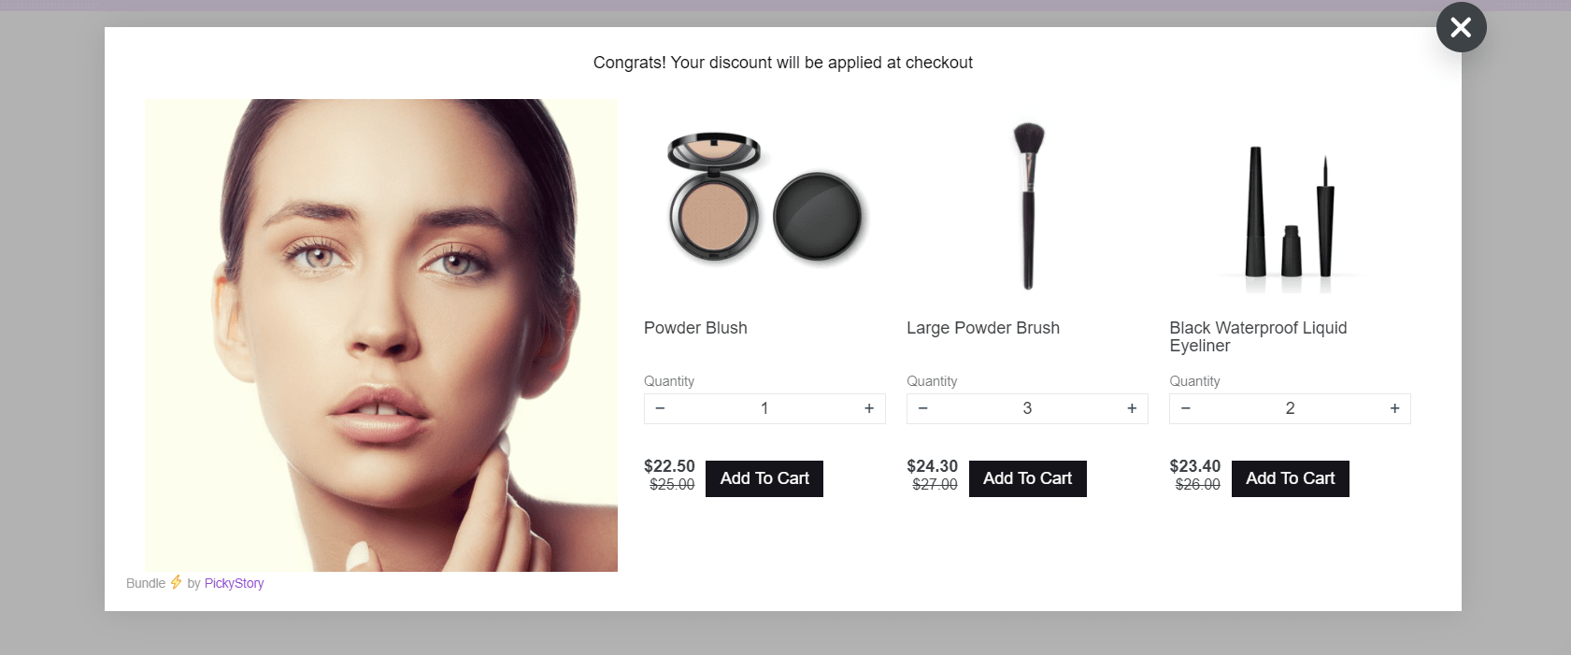Select the liquid eyeliner product image
This screenshot has height=655, width=1571.
[1290, 212]
